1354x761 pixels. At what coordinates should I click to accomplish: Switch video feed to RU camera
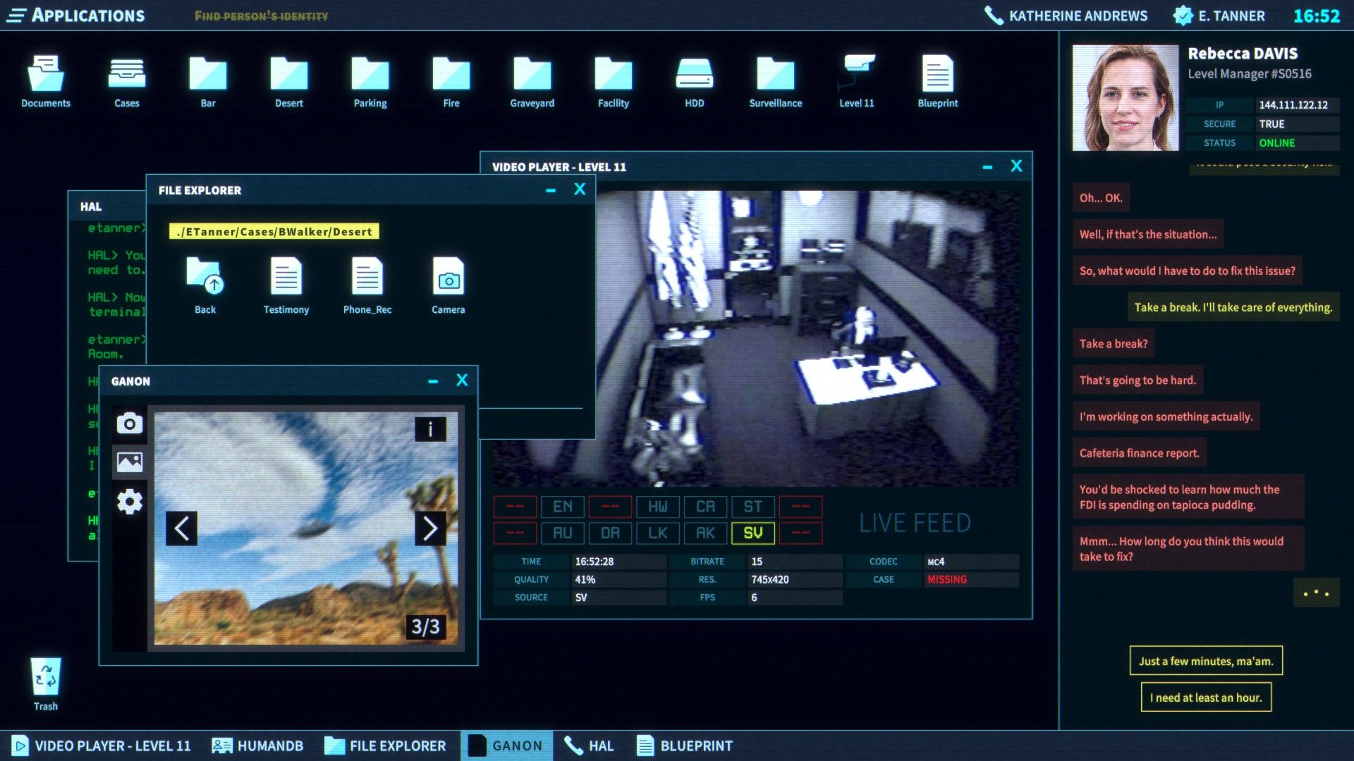click(x=563, y=533)
